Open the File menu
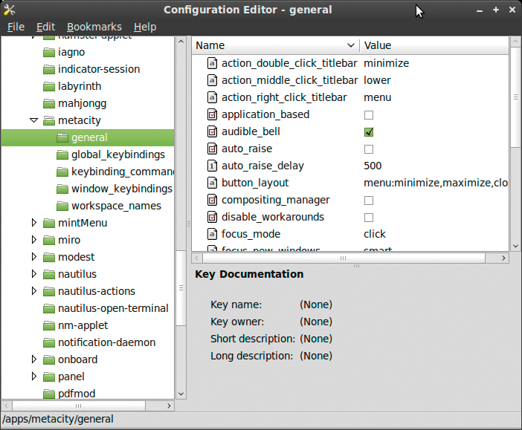The image size is (522, 430). click(x=16, y=27)
